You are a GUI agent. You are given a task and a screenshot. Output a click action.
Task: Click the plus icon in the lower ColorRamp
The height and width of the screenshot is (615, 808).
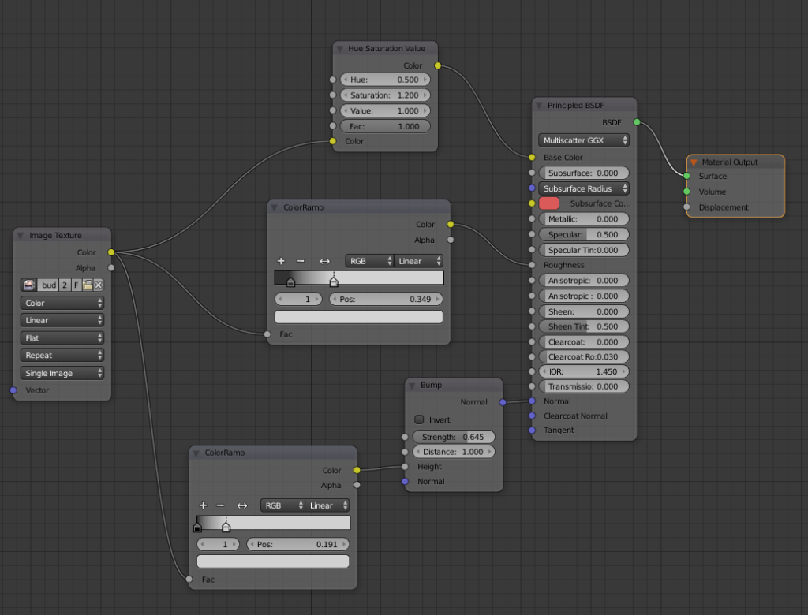[x=203, y=505]
